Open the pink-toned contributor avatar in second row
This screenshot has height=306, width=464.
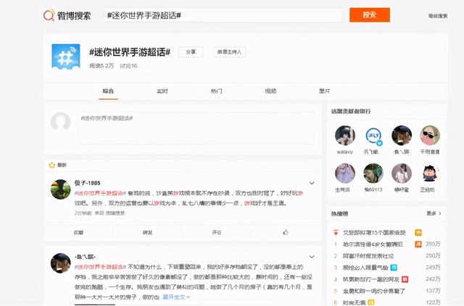pos(345,173)
